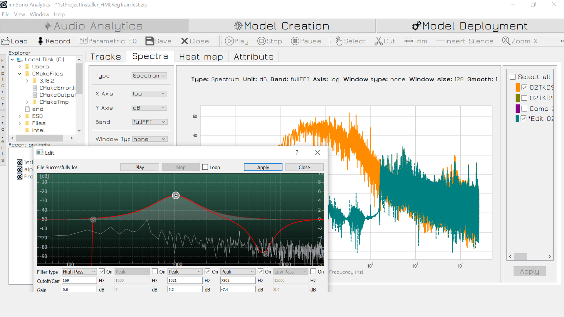This screenshot has width=564, height=317.
Task: Click the teal *Edit track color swatch
Action: click(517, 119)
